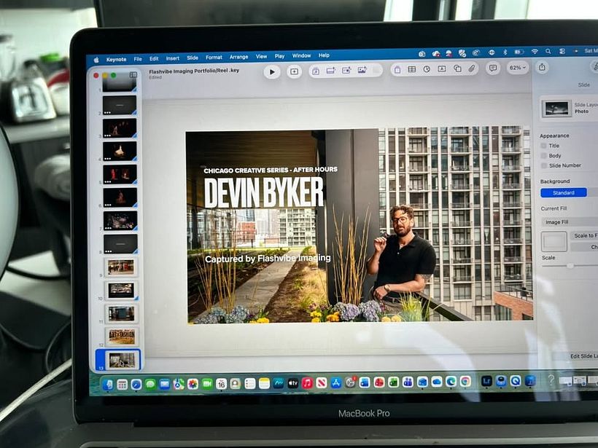
Task: Open Lightroom from the Dock
Action: 486,381
